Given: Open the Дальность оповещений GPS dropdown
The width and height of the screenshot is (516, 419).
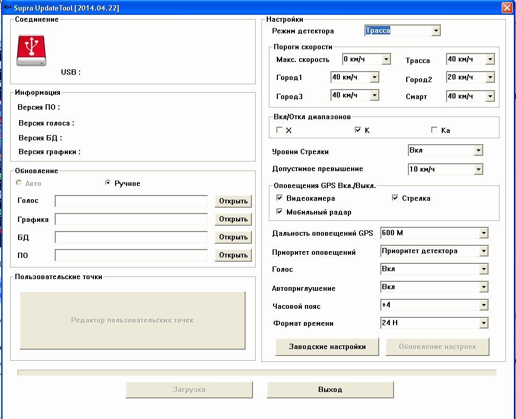Looking at the screenshot, I should click(483, 233).
